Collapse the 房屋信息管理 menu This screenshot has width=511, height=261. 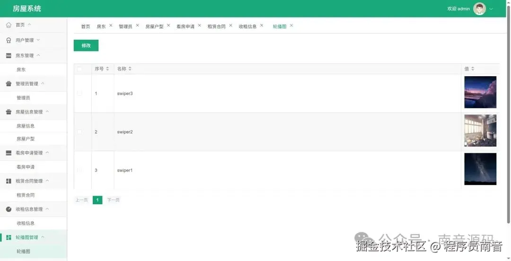tap(47, 112)
